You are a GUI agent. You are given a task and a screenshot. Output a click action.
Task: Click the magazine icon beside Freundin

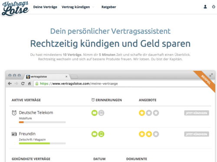pos(14,134)
